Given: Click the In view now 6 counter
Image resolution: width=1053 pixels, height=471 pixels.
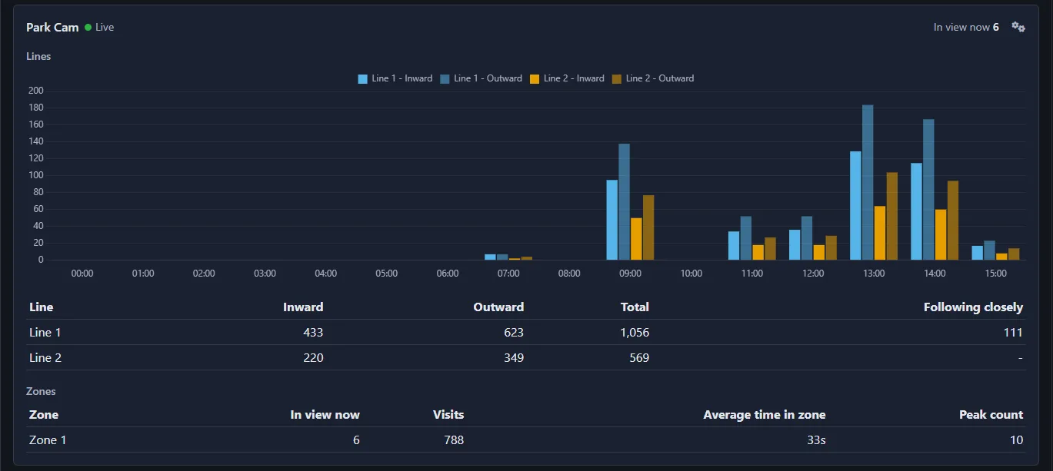Looking at the screenshot, I should pos(966,27).
